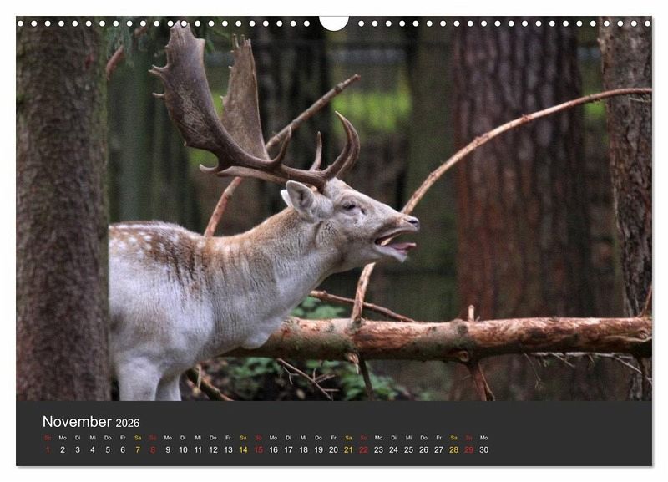Click Sunday the 15th
The width and height of the screenshot is (668, 482).
pos(258,449)
